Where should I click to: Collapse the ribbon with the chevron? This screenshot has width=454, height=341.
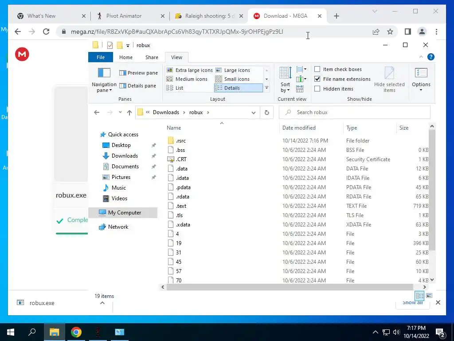point(421,57)
